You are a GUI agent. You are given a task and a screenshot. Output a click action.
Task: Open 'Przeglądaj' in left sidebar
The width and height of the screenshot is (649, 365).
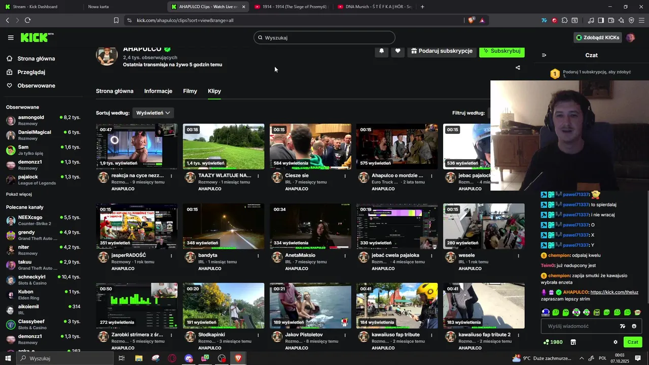coord(26,72)
